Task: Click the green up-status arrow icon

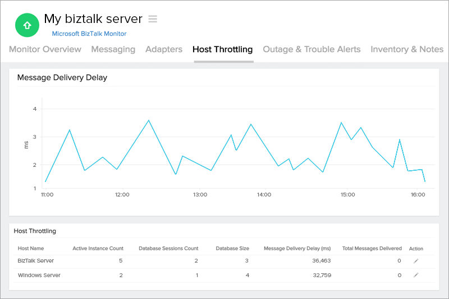Action: coord(26,25)
